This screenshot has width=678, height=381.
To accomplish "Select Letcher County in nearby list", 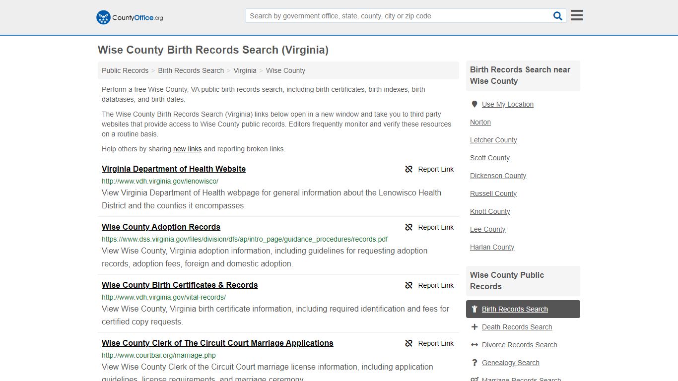I will point(493,140).
